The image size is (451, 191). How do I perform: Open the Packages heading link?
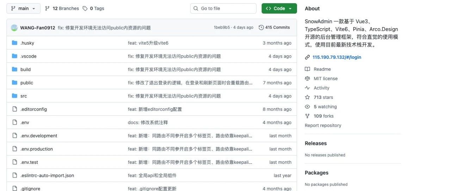(316, 173)
